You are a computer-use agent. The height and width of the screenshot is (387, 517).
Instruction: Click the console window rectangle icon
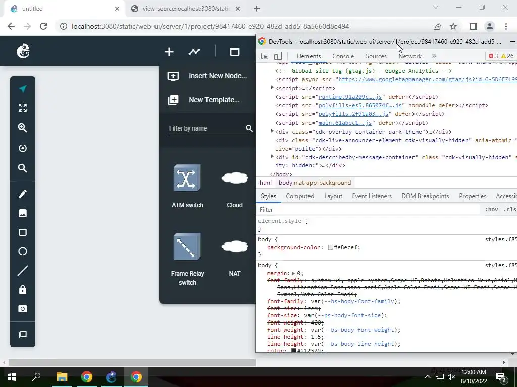click(234, 52)
